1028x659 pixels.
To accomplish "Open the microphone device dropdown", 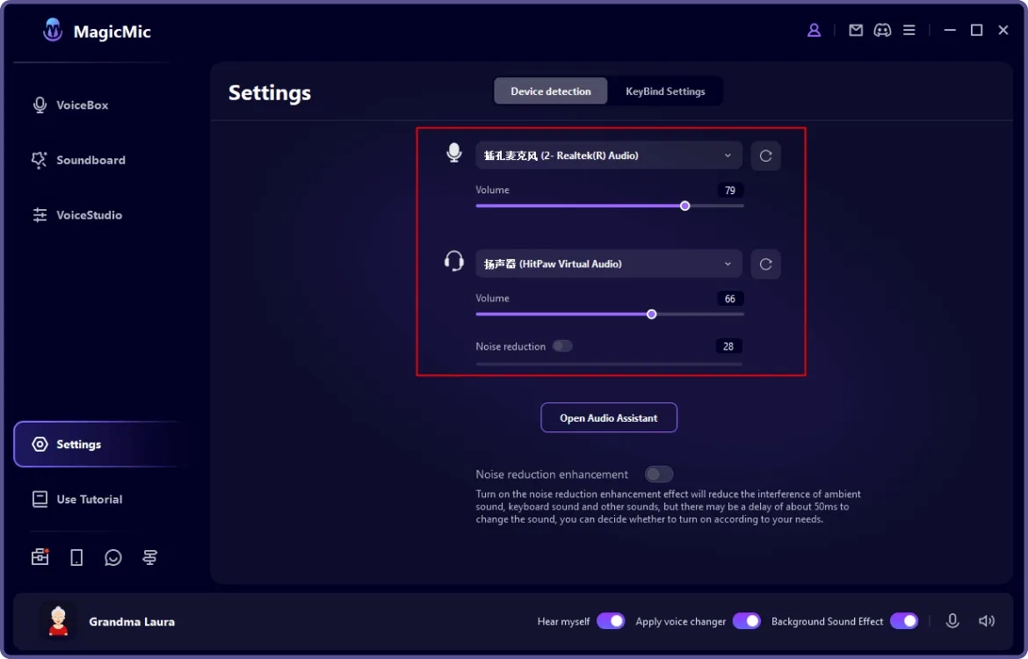I will click(x=609, y=156).
